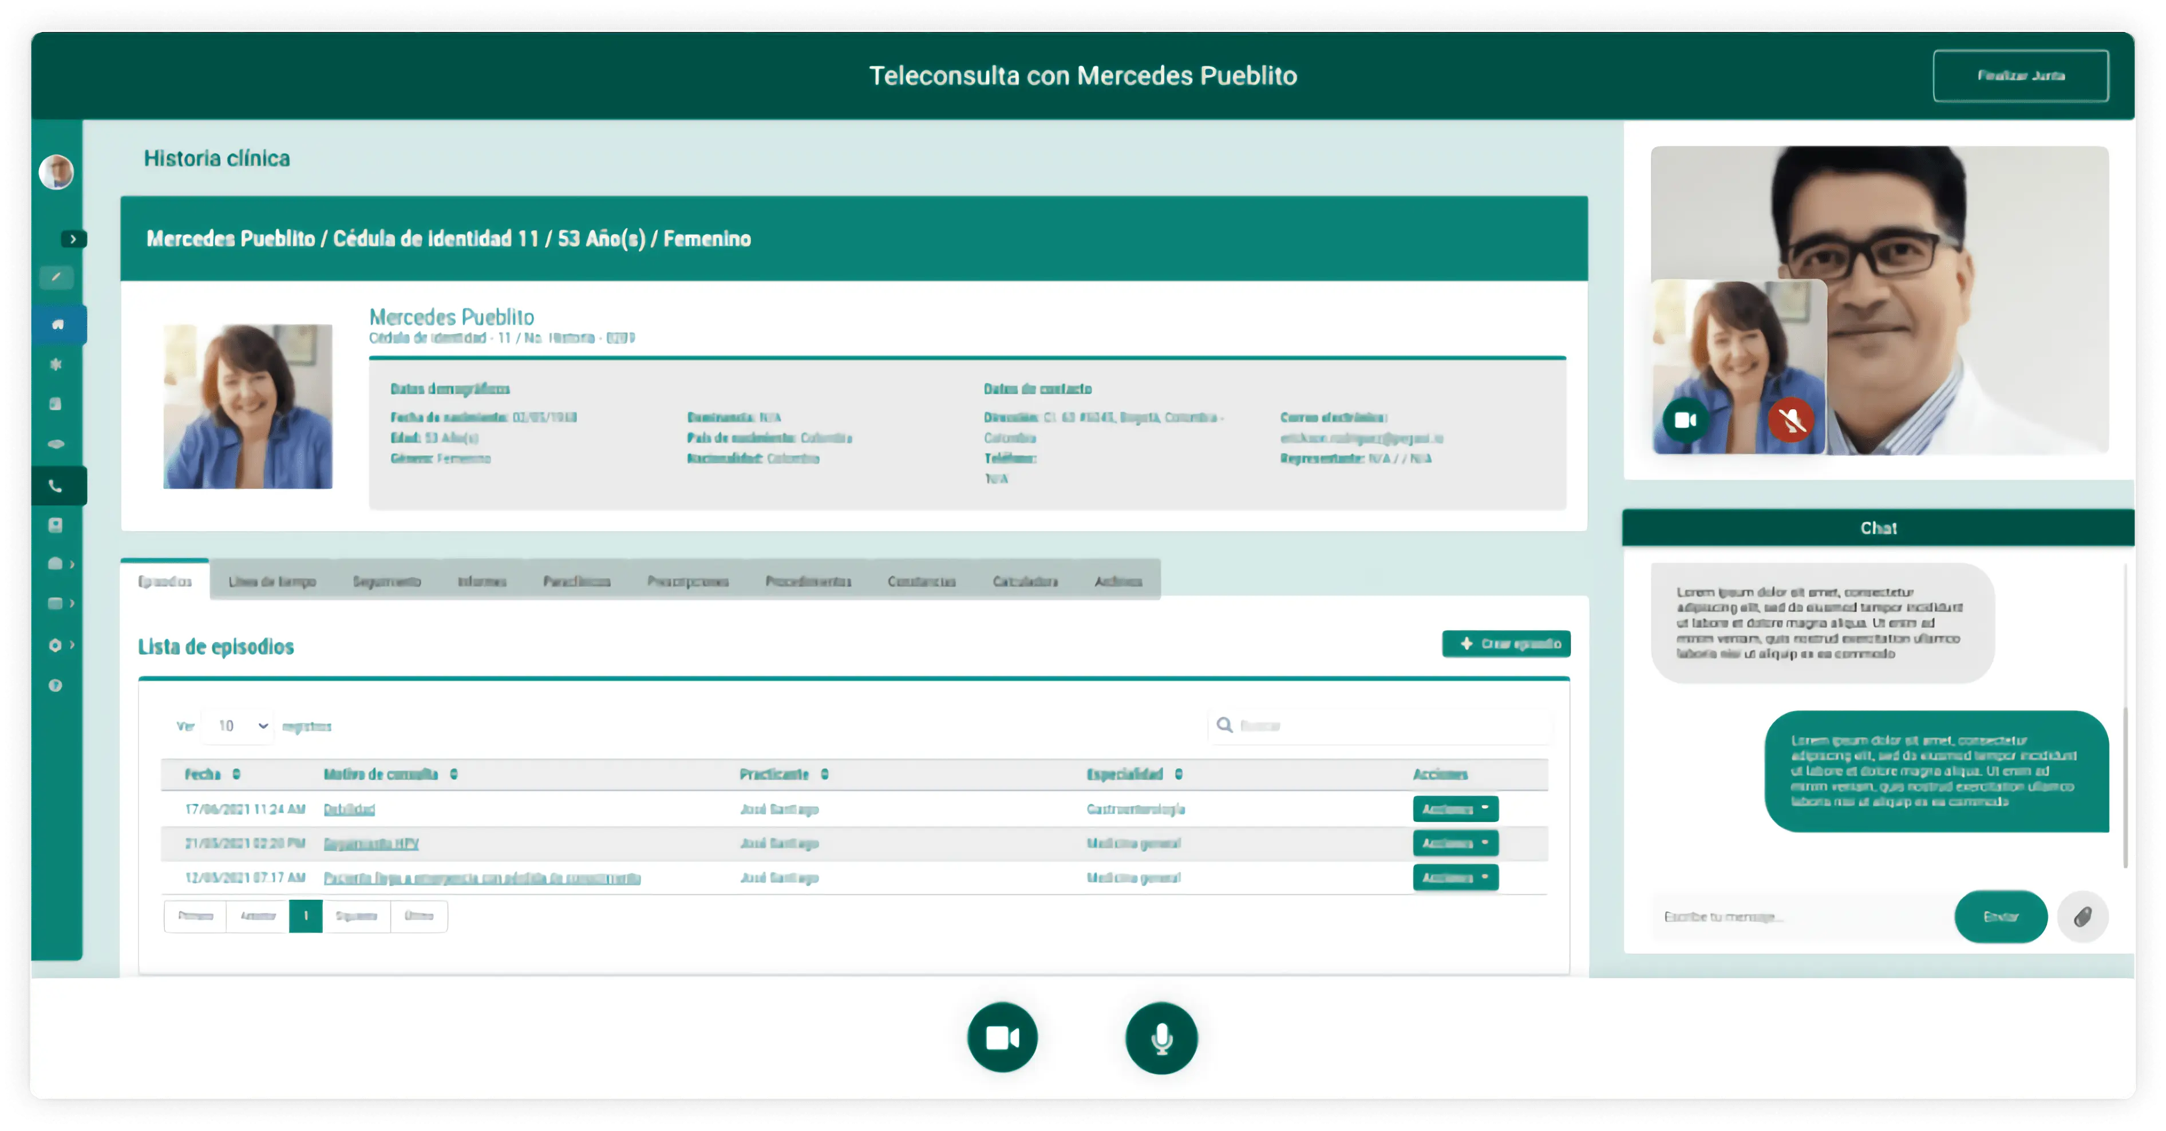Switch to the Línea de tiempo tab
The image size is (2166, 1131).
(x=271, y=581)
